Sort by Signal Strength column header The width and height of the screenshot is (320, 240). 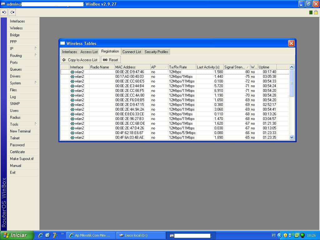click(x=237, y=67)
